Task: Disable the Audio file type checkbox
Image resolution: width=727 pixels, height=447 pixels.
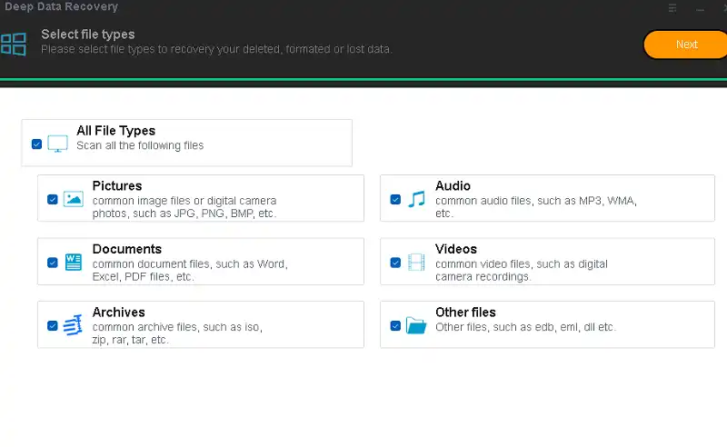Action: pos(395,199)
